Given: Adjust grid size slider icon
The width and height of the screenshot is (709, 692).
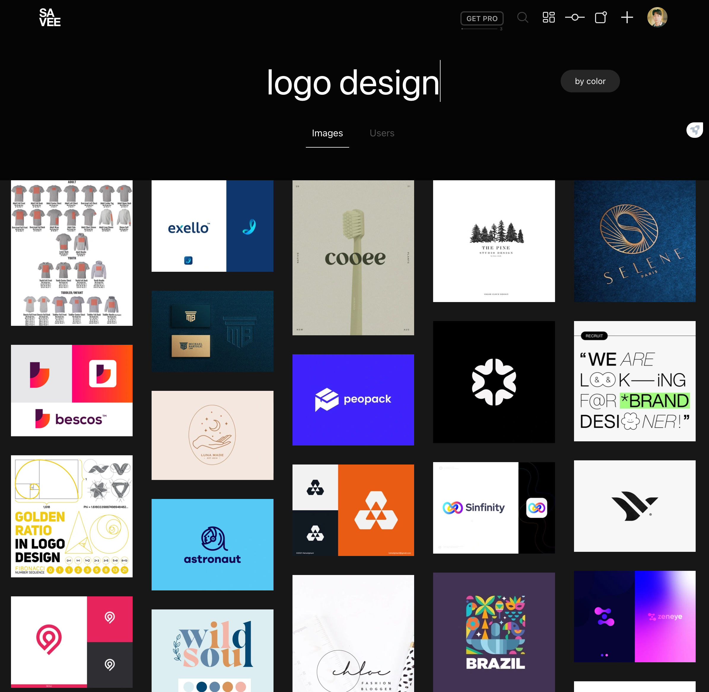Looking at the screenshot, I should (x=574, y=18).
